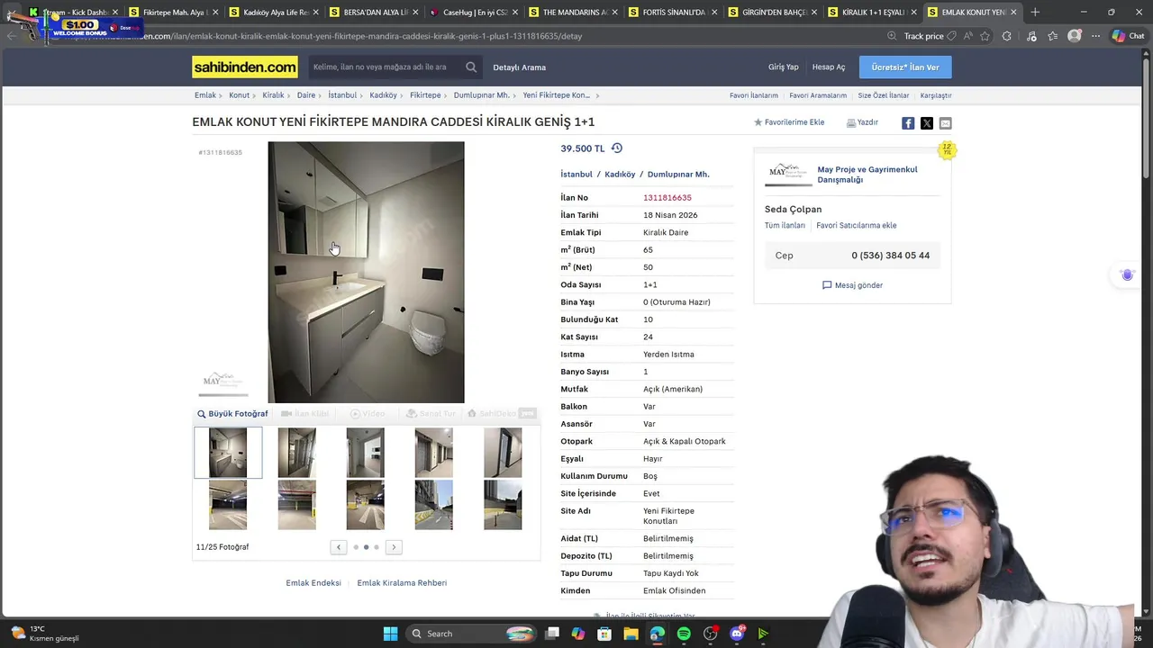
Task: Click the May Proje ve Gayrimenkul Danışmanlığı name
Action: coord(867,175)
